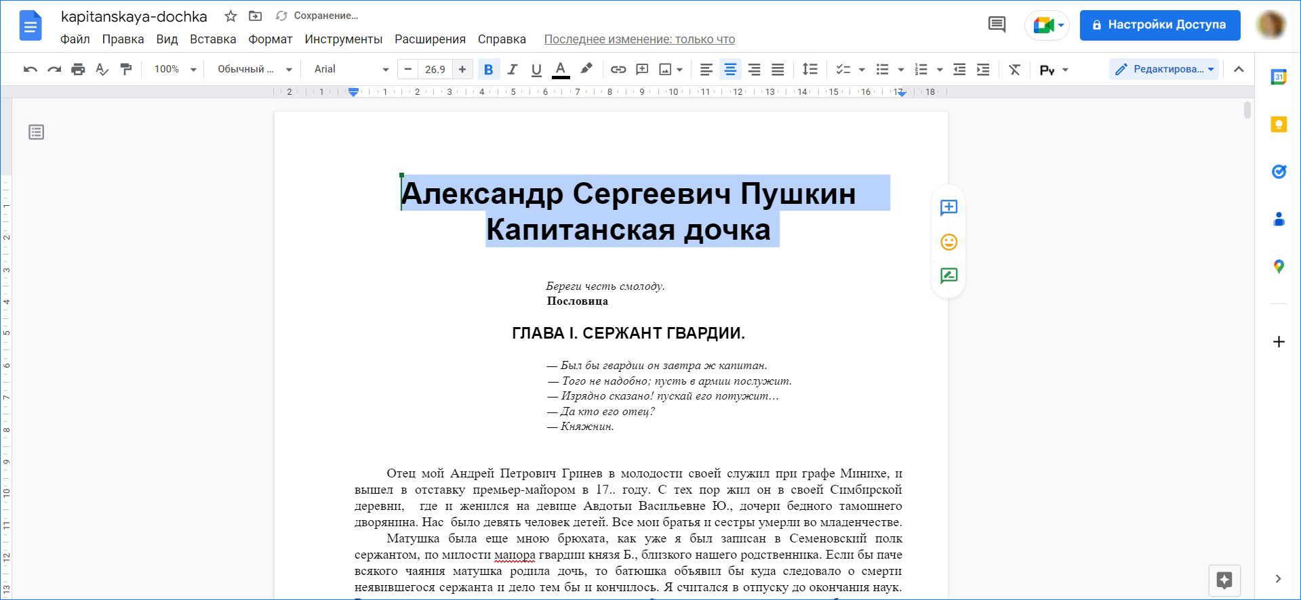
Task: Select the paint format roller icon
Action: (126, 69)
